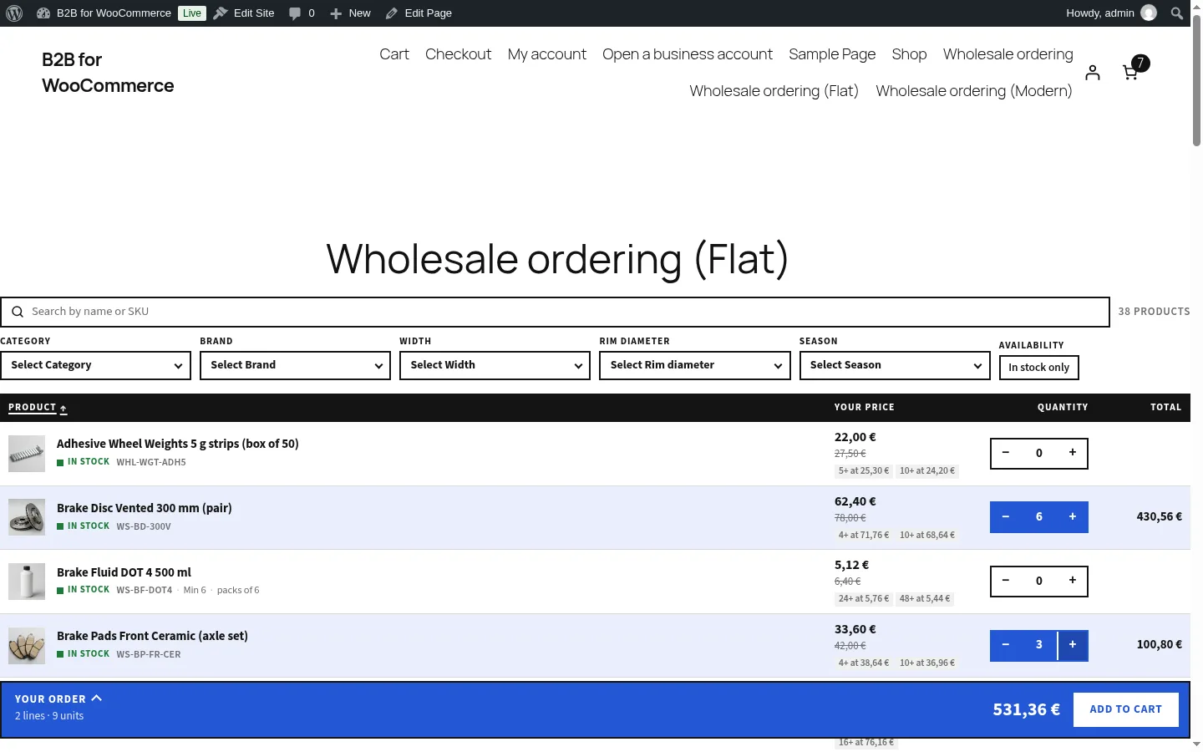Open My account navigation link
Viewport: 1203px width, 752px height.
point(547,54)
